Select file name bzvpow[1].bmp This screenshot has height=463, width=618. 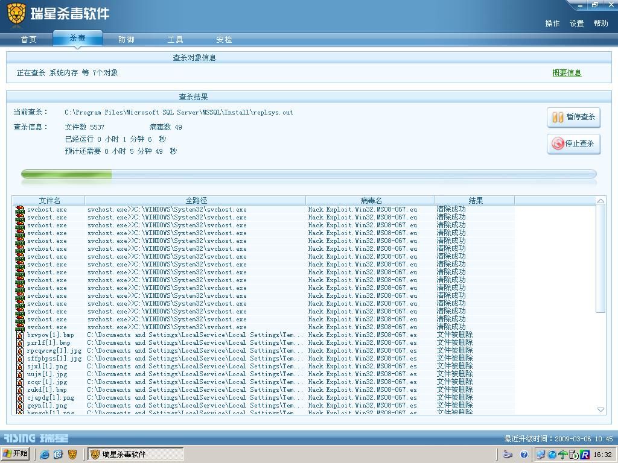(x=51, y=335)
